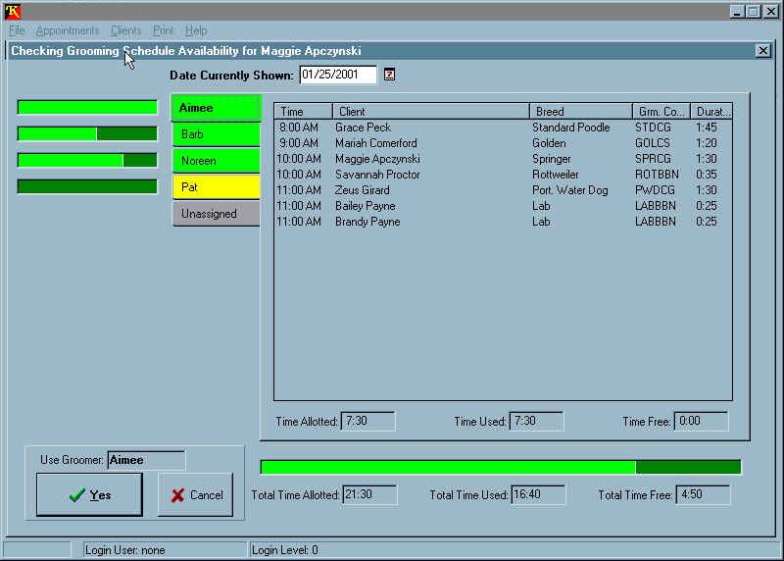Viewport: 784px width, 561px height.
Task: Select groomer Pat tab
Action: click(x=216, y=187)
